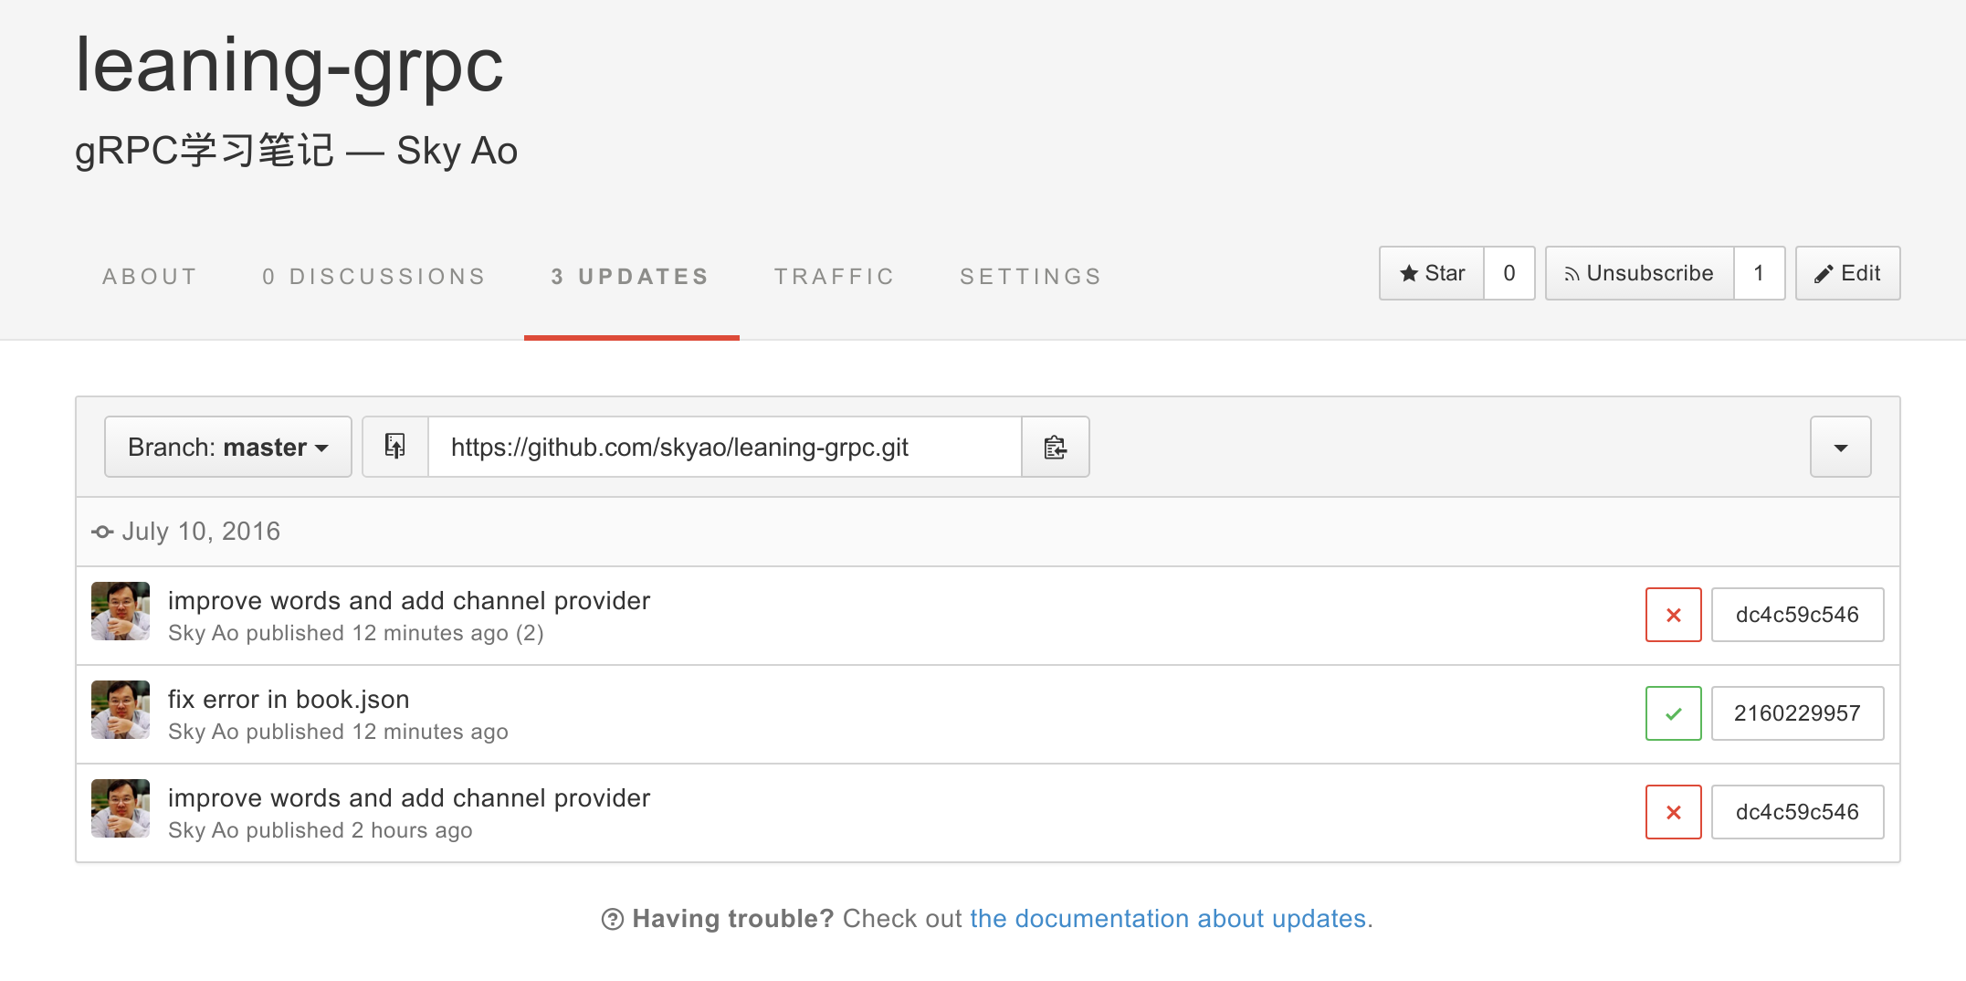The width and height of the screenshot is (1966, 981).
Task: Switch to the About tab
Action: (x=150, y=277)
